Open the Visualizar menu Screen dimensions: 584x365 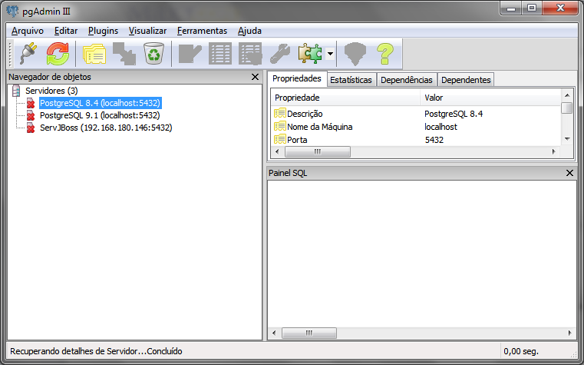(x=147, y=31)
